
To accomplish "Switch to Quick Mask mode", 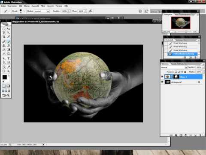I will pos(8,86).
